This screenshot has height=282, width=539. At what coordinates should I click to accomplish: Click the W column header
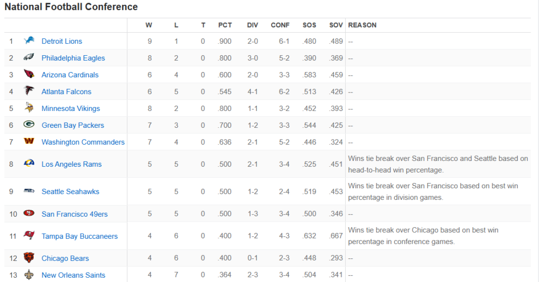(148, 25)
